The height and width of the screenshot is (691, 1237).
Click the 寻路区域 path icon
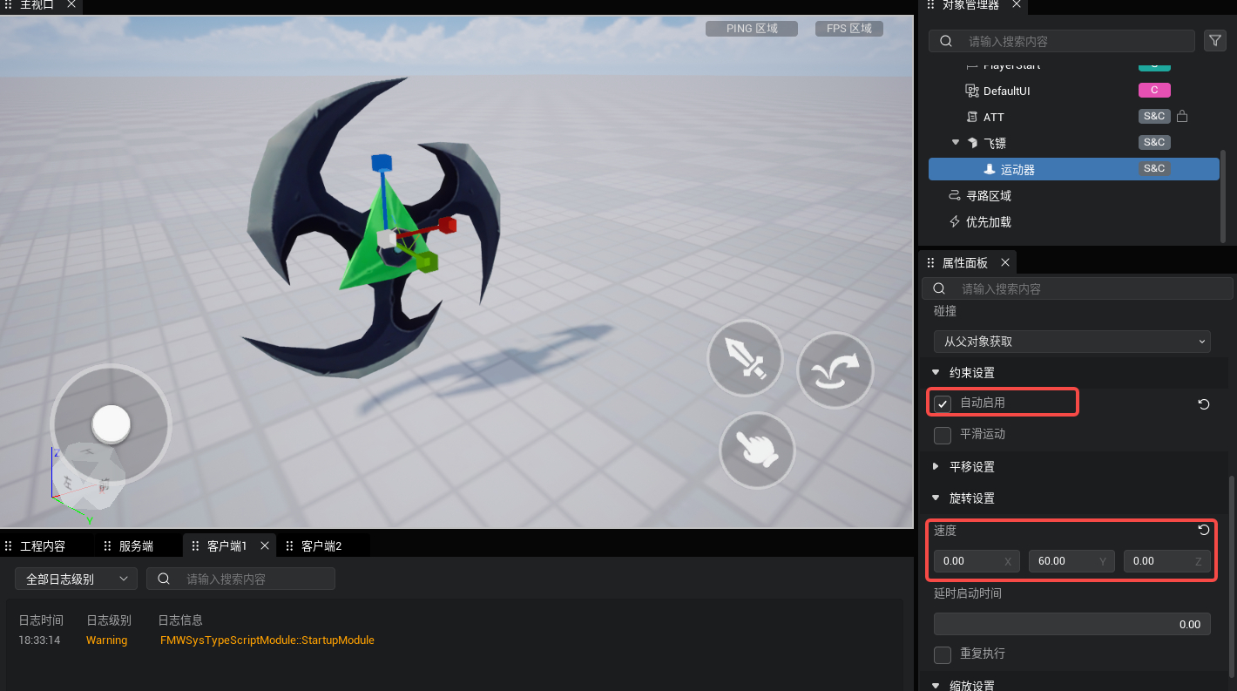pos(954,196)
